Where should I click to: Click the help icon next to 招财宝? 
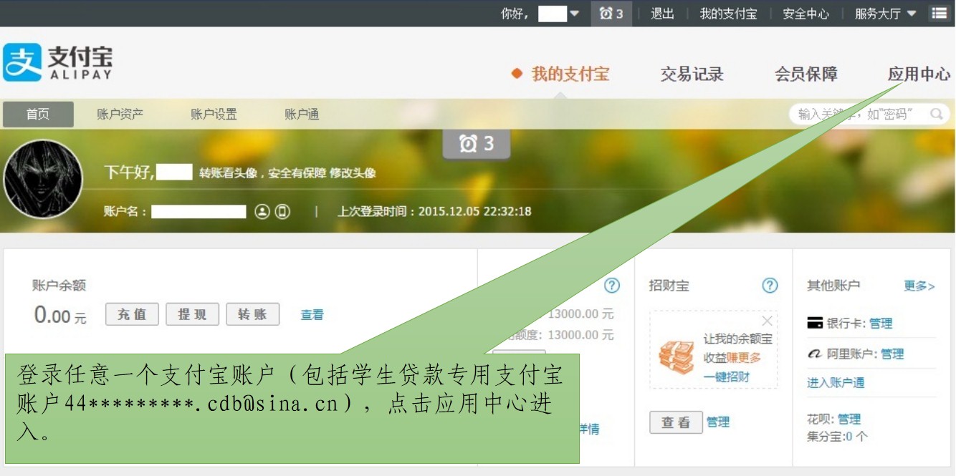click(x=770, y=286)
